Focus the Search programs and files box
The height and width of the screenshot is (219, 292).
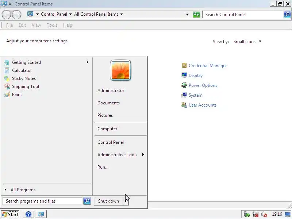click(x=43, y=201)
